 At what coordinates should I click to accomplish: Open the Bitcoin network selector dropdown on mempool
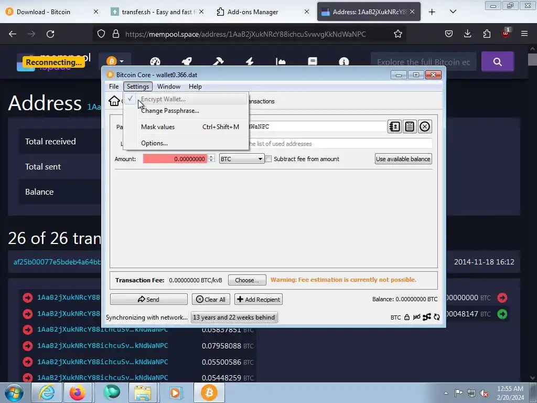coord(115,61)
